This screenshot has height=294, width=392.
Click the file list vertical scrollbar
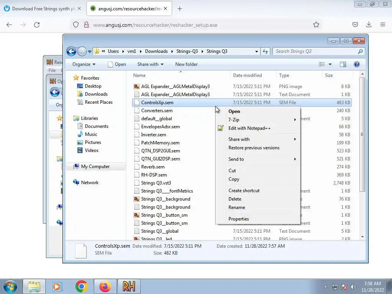tap(362, 134)
